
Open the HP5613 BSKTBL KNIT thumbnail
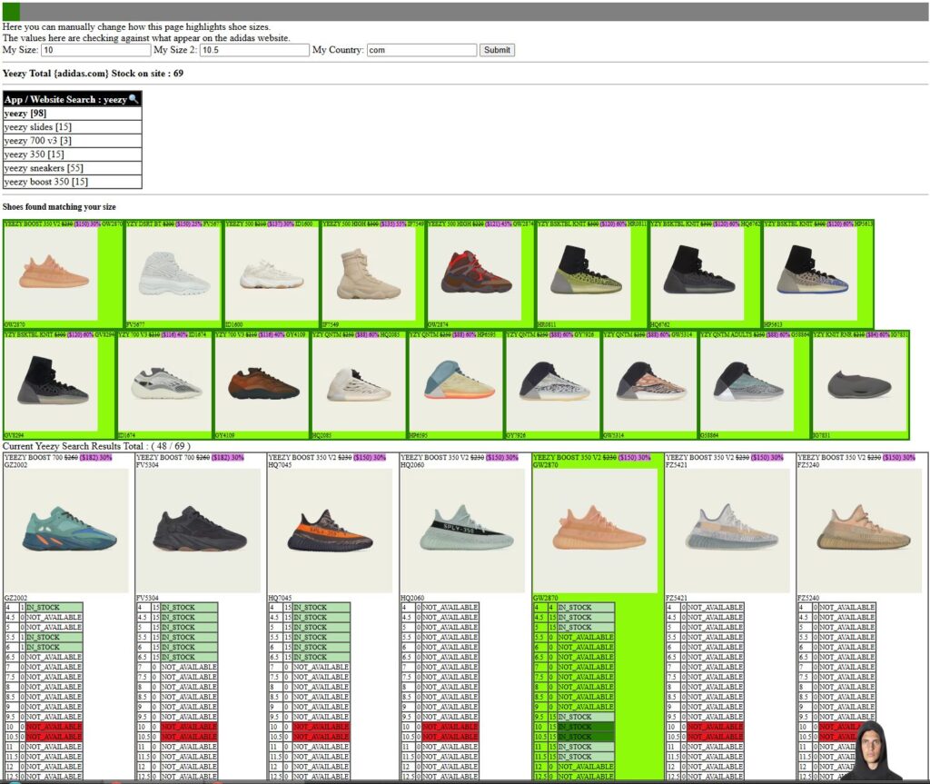(x=811, y=273)
